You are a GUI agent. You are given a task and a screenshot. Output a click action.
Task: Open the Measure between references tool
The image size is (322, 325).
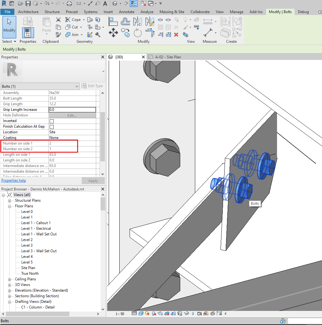click(208, 32)
